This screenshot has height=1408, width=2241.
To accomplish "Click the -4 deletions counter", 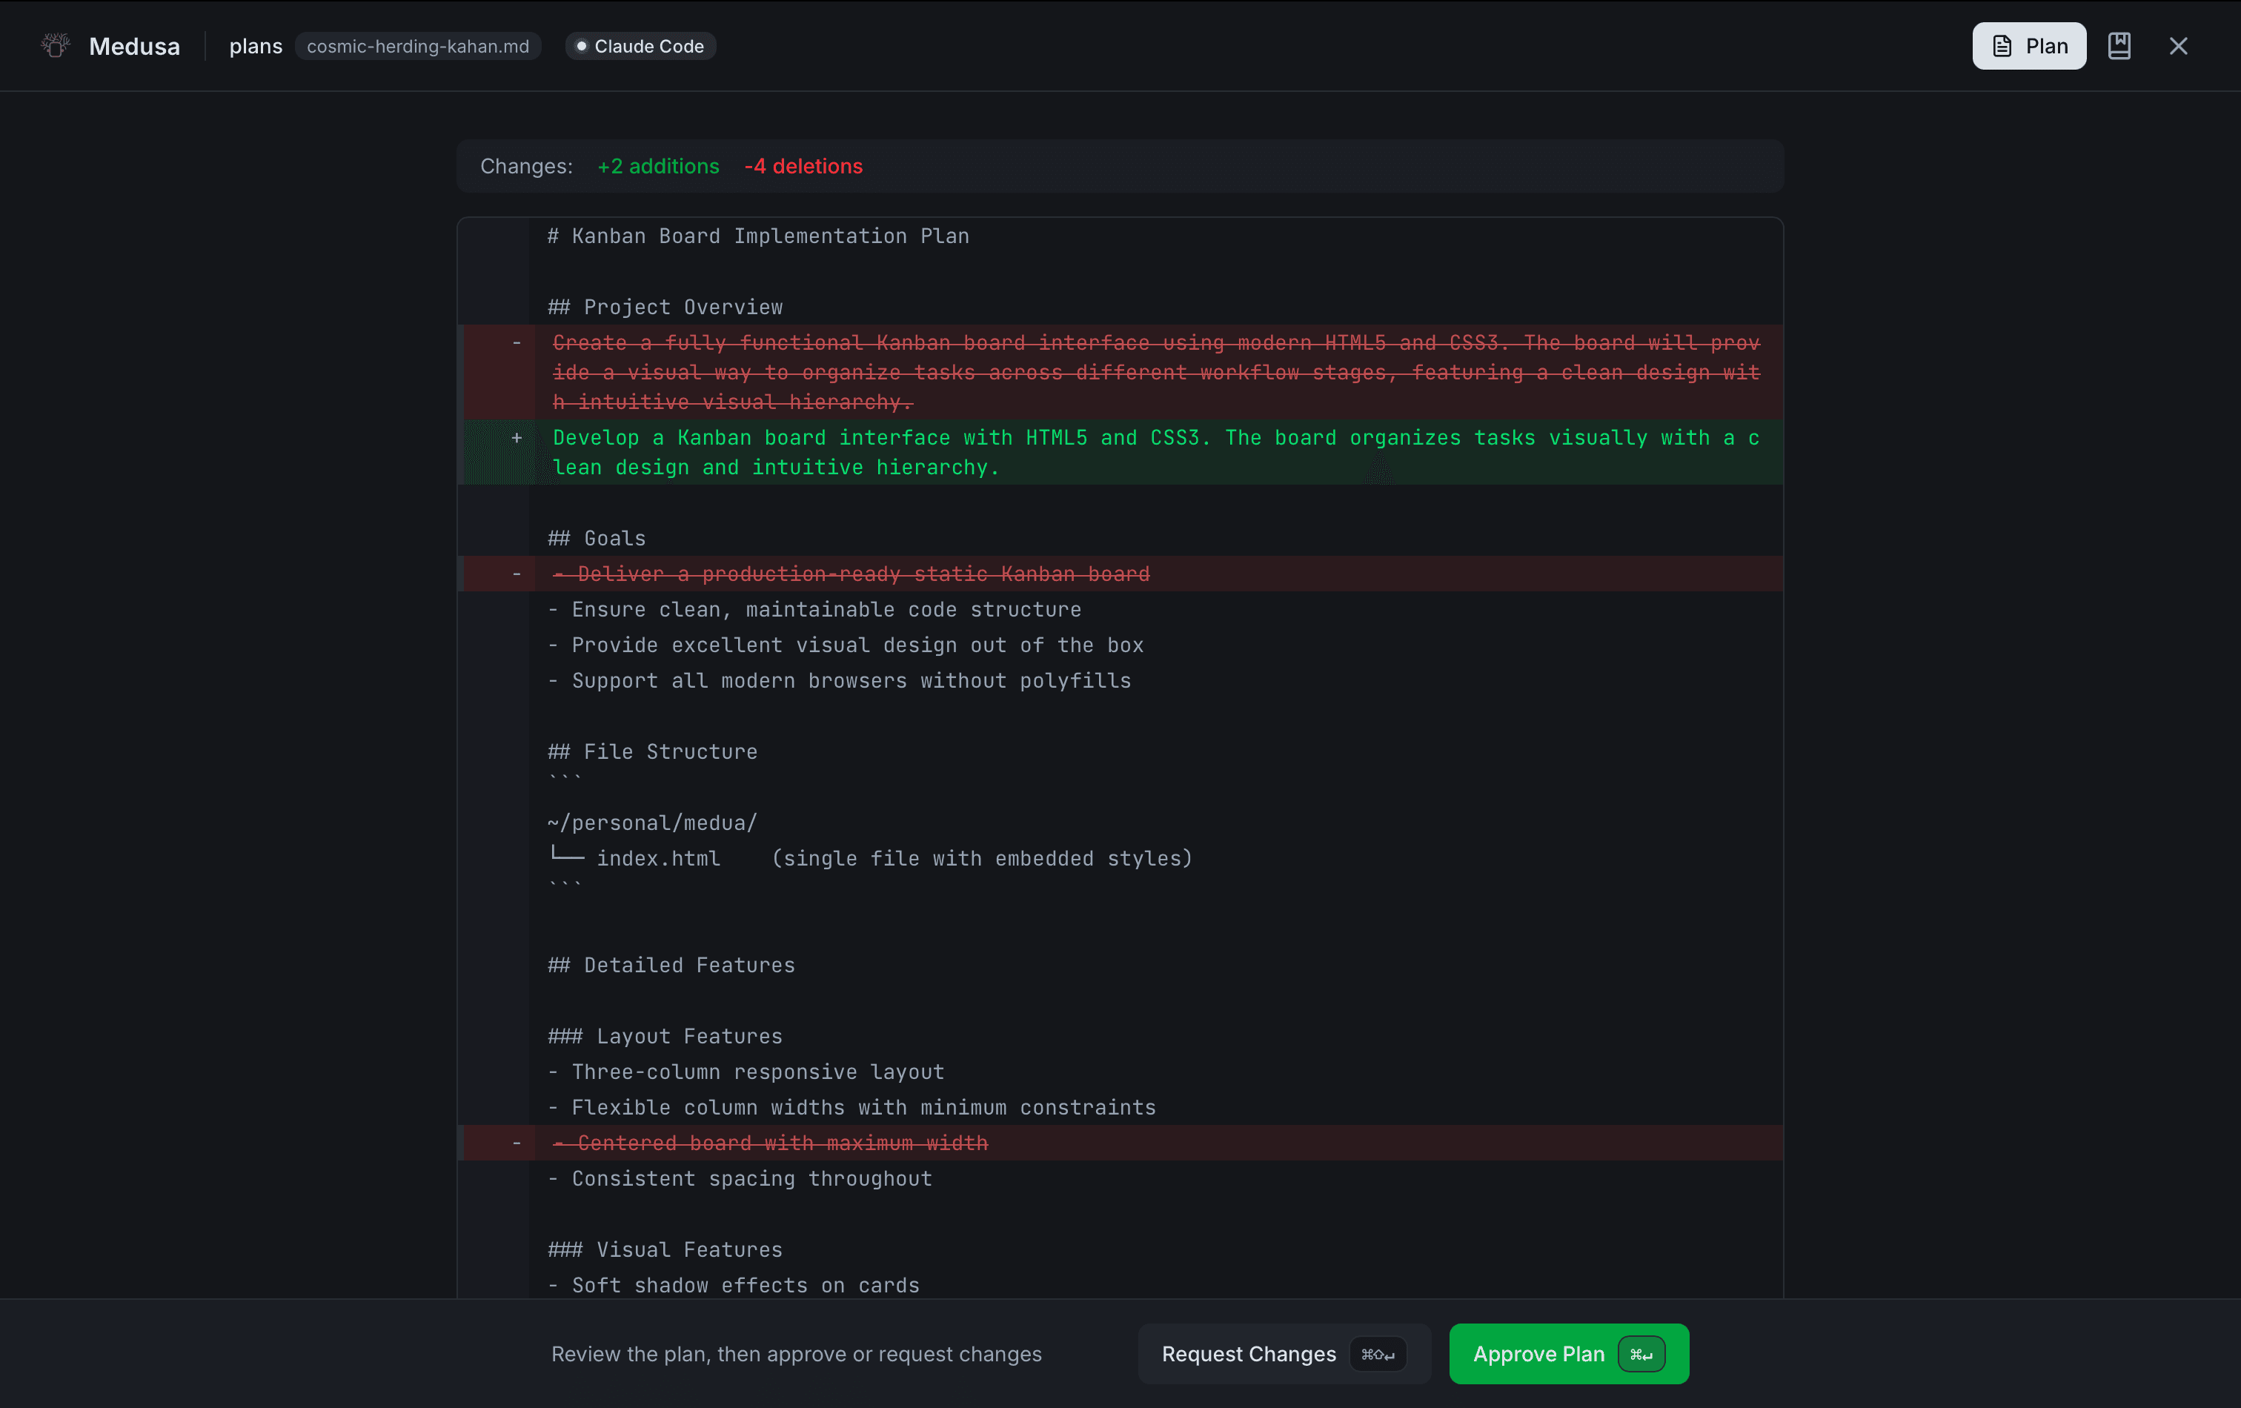I will pyautogui.click(x=803, y=166).
